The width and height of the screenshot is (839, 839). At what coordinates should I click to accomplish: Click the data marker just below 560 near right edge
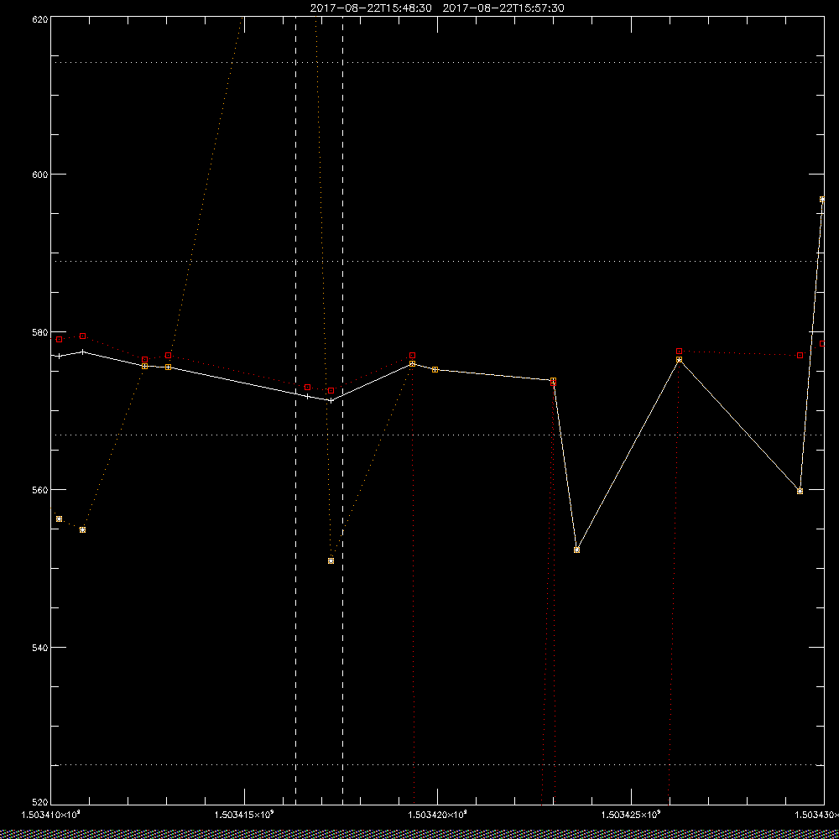click(800, 491)
